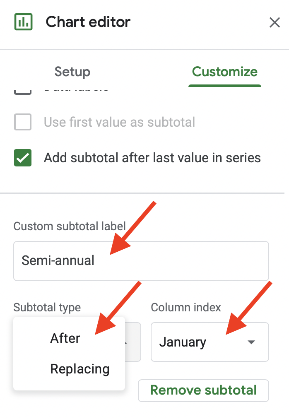
Task: Select the Customize tab
Action: 224,72
